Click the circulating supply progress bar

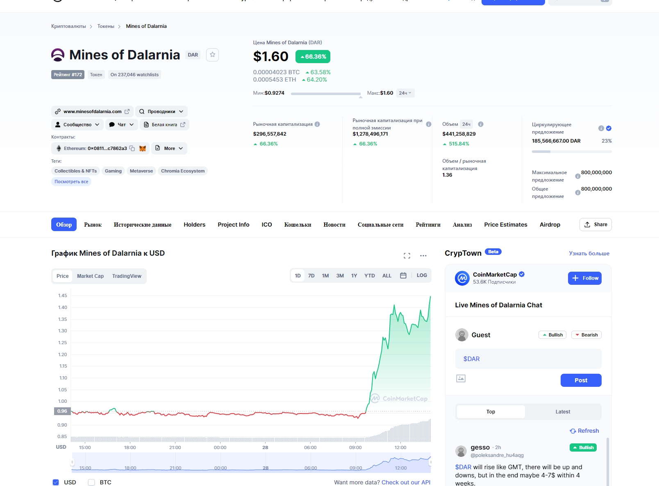(572, 152)
